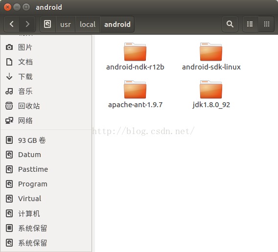Open the Virtual volume label
This screenshot has height=252, width=278.
(x=29, y=199)
